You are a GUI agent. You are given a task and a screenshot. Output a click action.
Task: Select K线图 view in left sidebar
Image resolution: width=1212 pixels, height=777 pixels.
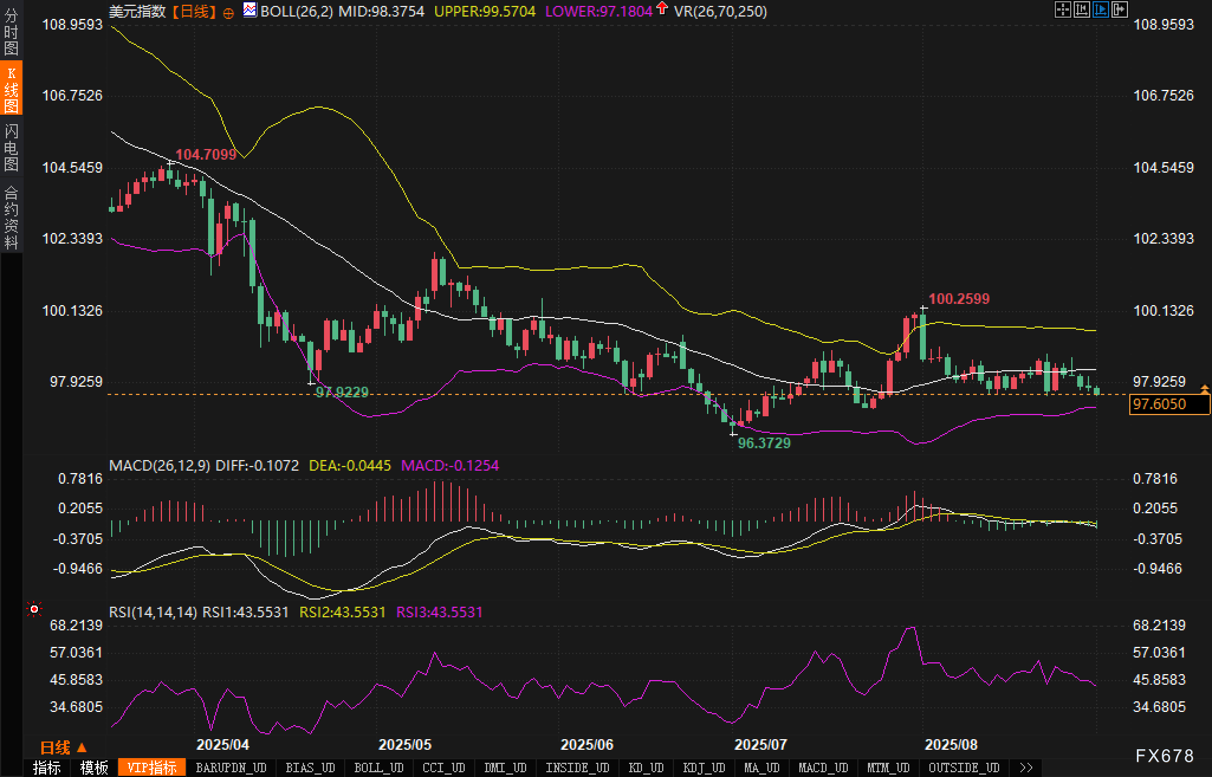pyautogui.click(x=11, y=89)
